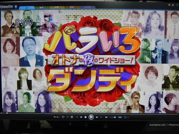This screenshot has width=179, height=134.
Task: Select the BD tab
Action: click(27, 8)
